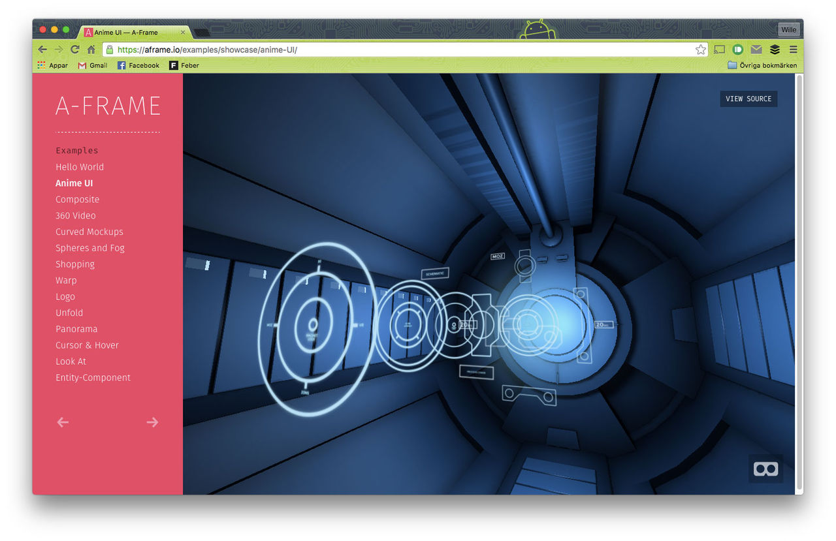Open the Spheres and Fog example
The width and height of the screenshot is (836, 541).
click(90, 248)
